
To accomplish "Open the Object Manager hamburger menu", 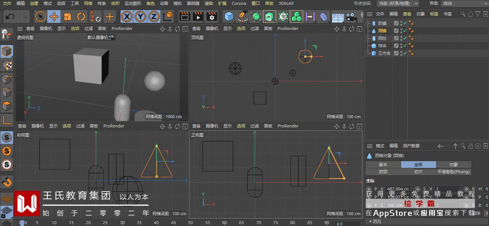I will pyautogui.click(x=370, y=14).
